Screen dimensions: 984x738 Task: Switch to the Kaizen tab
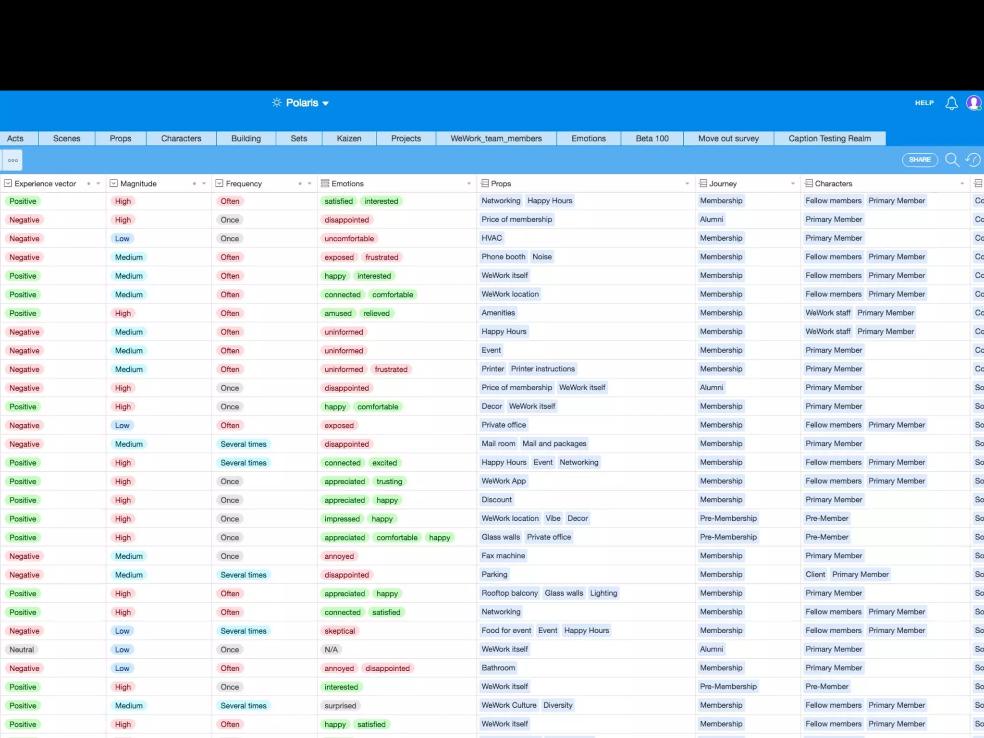pos(349,138)
